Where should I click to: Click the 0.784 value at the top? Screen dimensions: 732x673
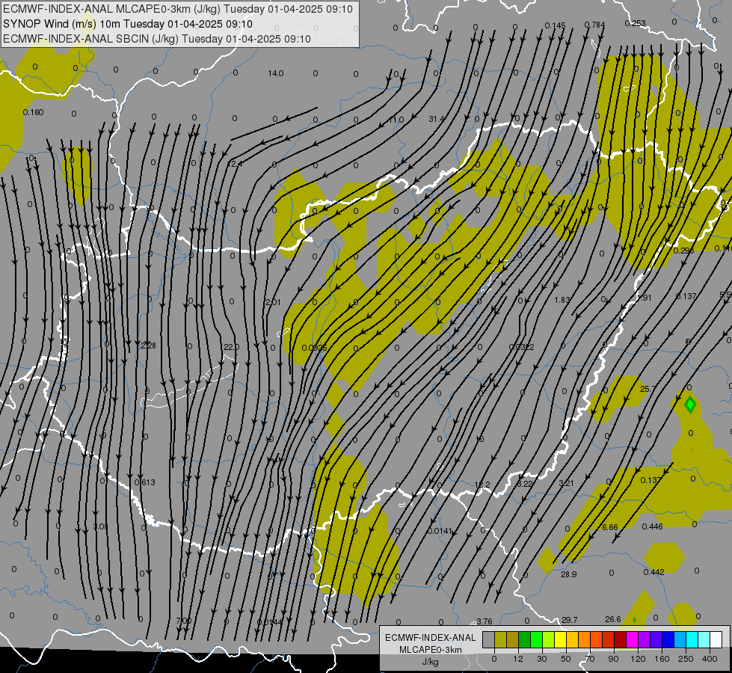(594, 25)
